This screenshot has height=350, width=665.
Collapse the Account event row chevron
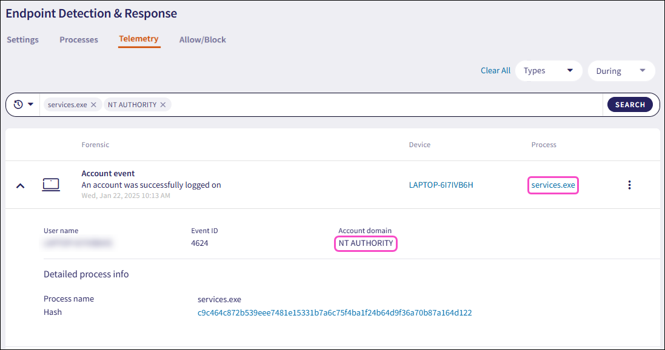coord(20,185)
